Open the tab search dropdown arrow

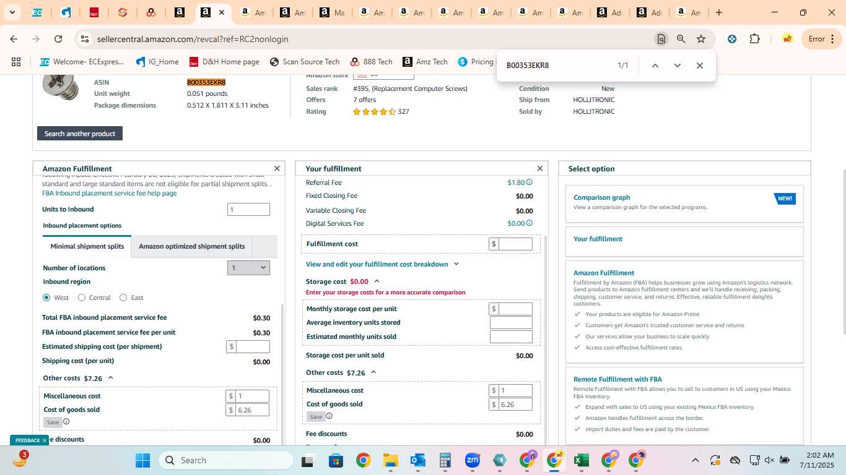[12, 12]
